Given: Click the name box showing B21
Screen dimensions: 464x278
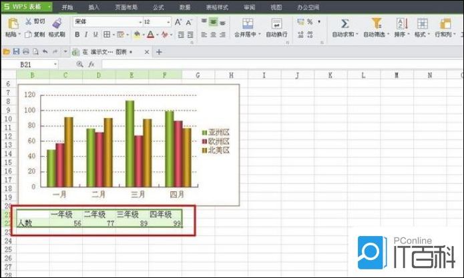Looking at the screenshot, I should [29, 64].
